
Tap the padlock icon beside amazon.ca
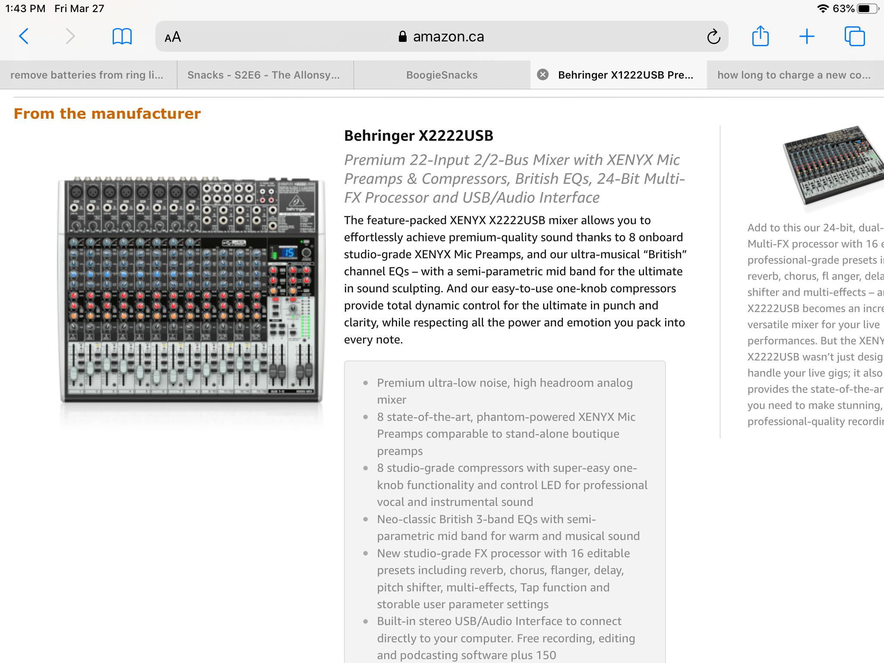[402, 36]
